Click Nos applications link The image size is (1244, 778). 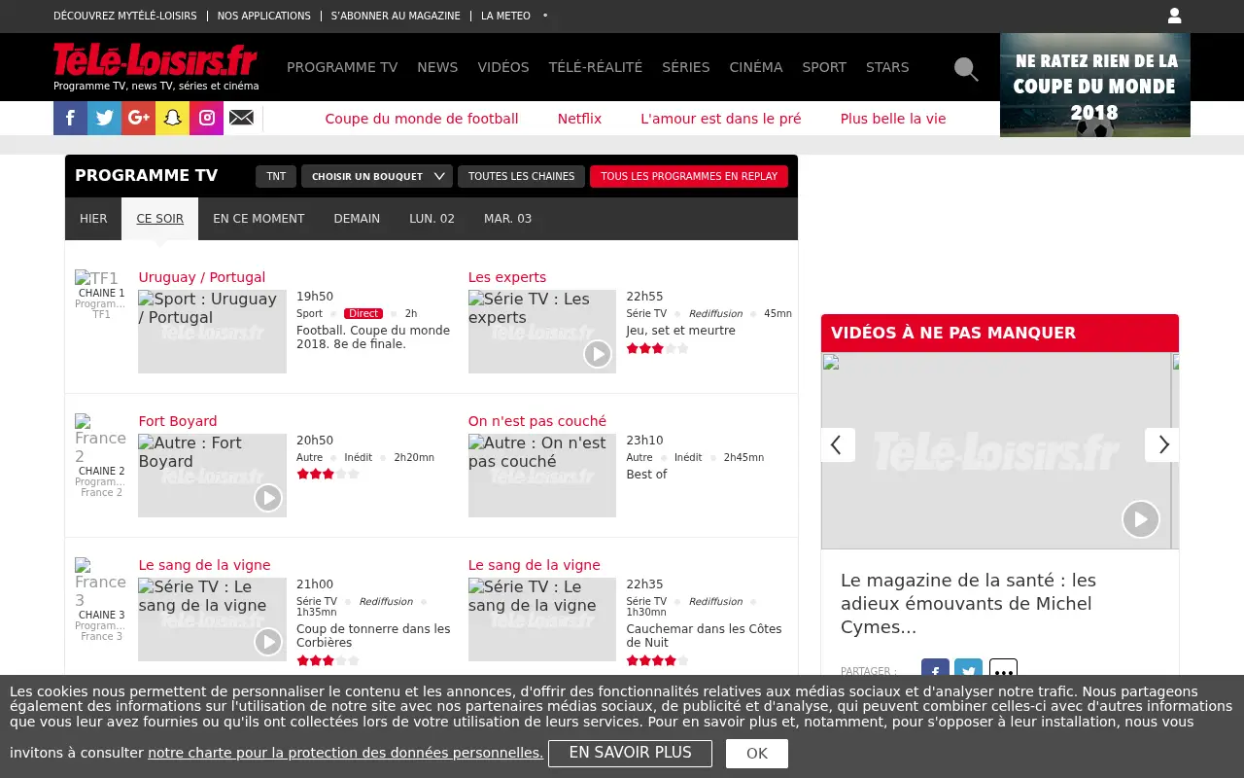pos(264,16)
